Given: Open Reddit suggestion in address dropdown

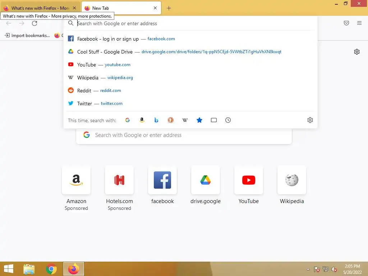Looking at the screenshot, I should pyautogui.click(x=190, y=90).
